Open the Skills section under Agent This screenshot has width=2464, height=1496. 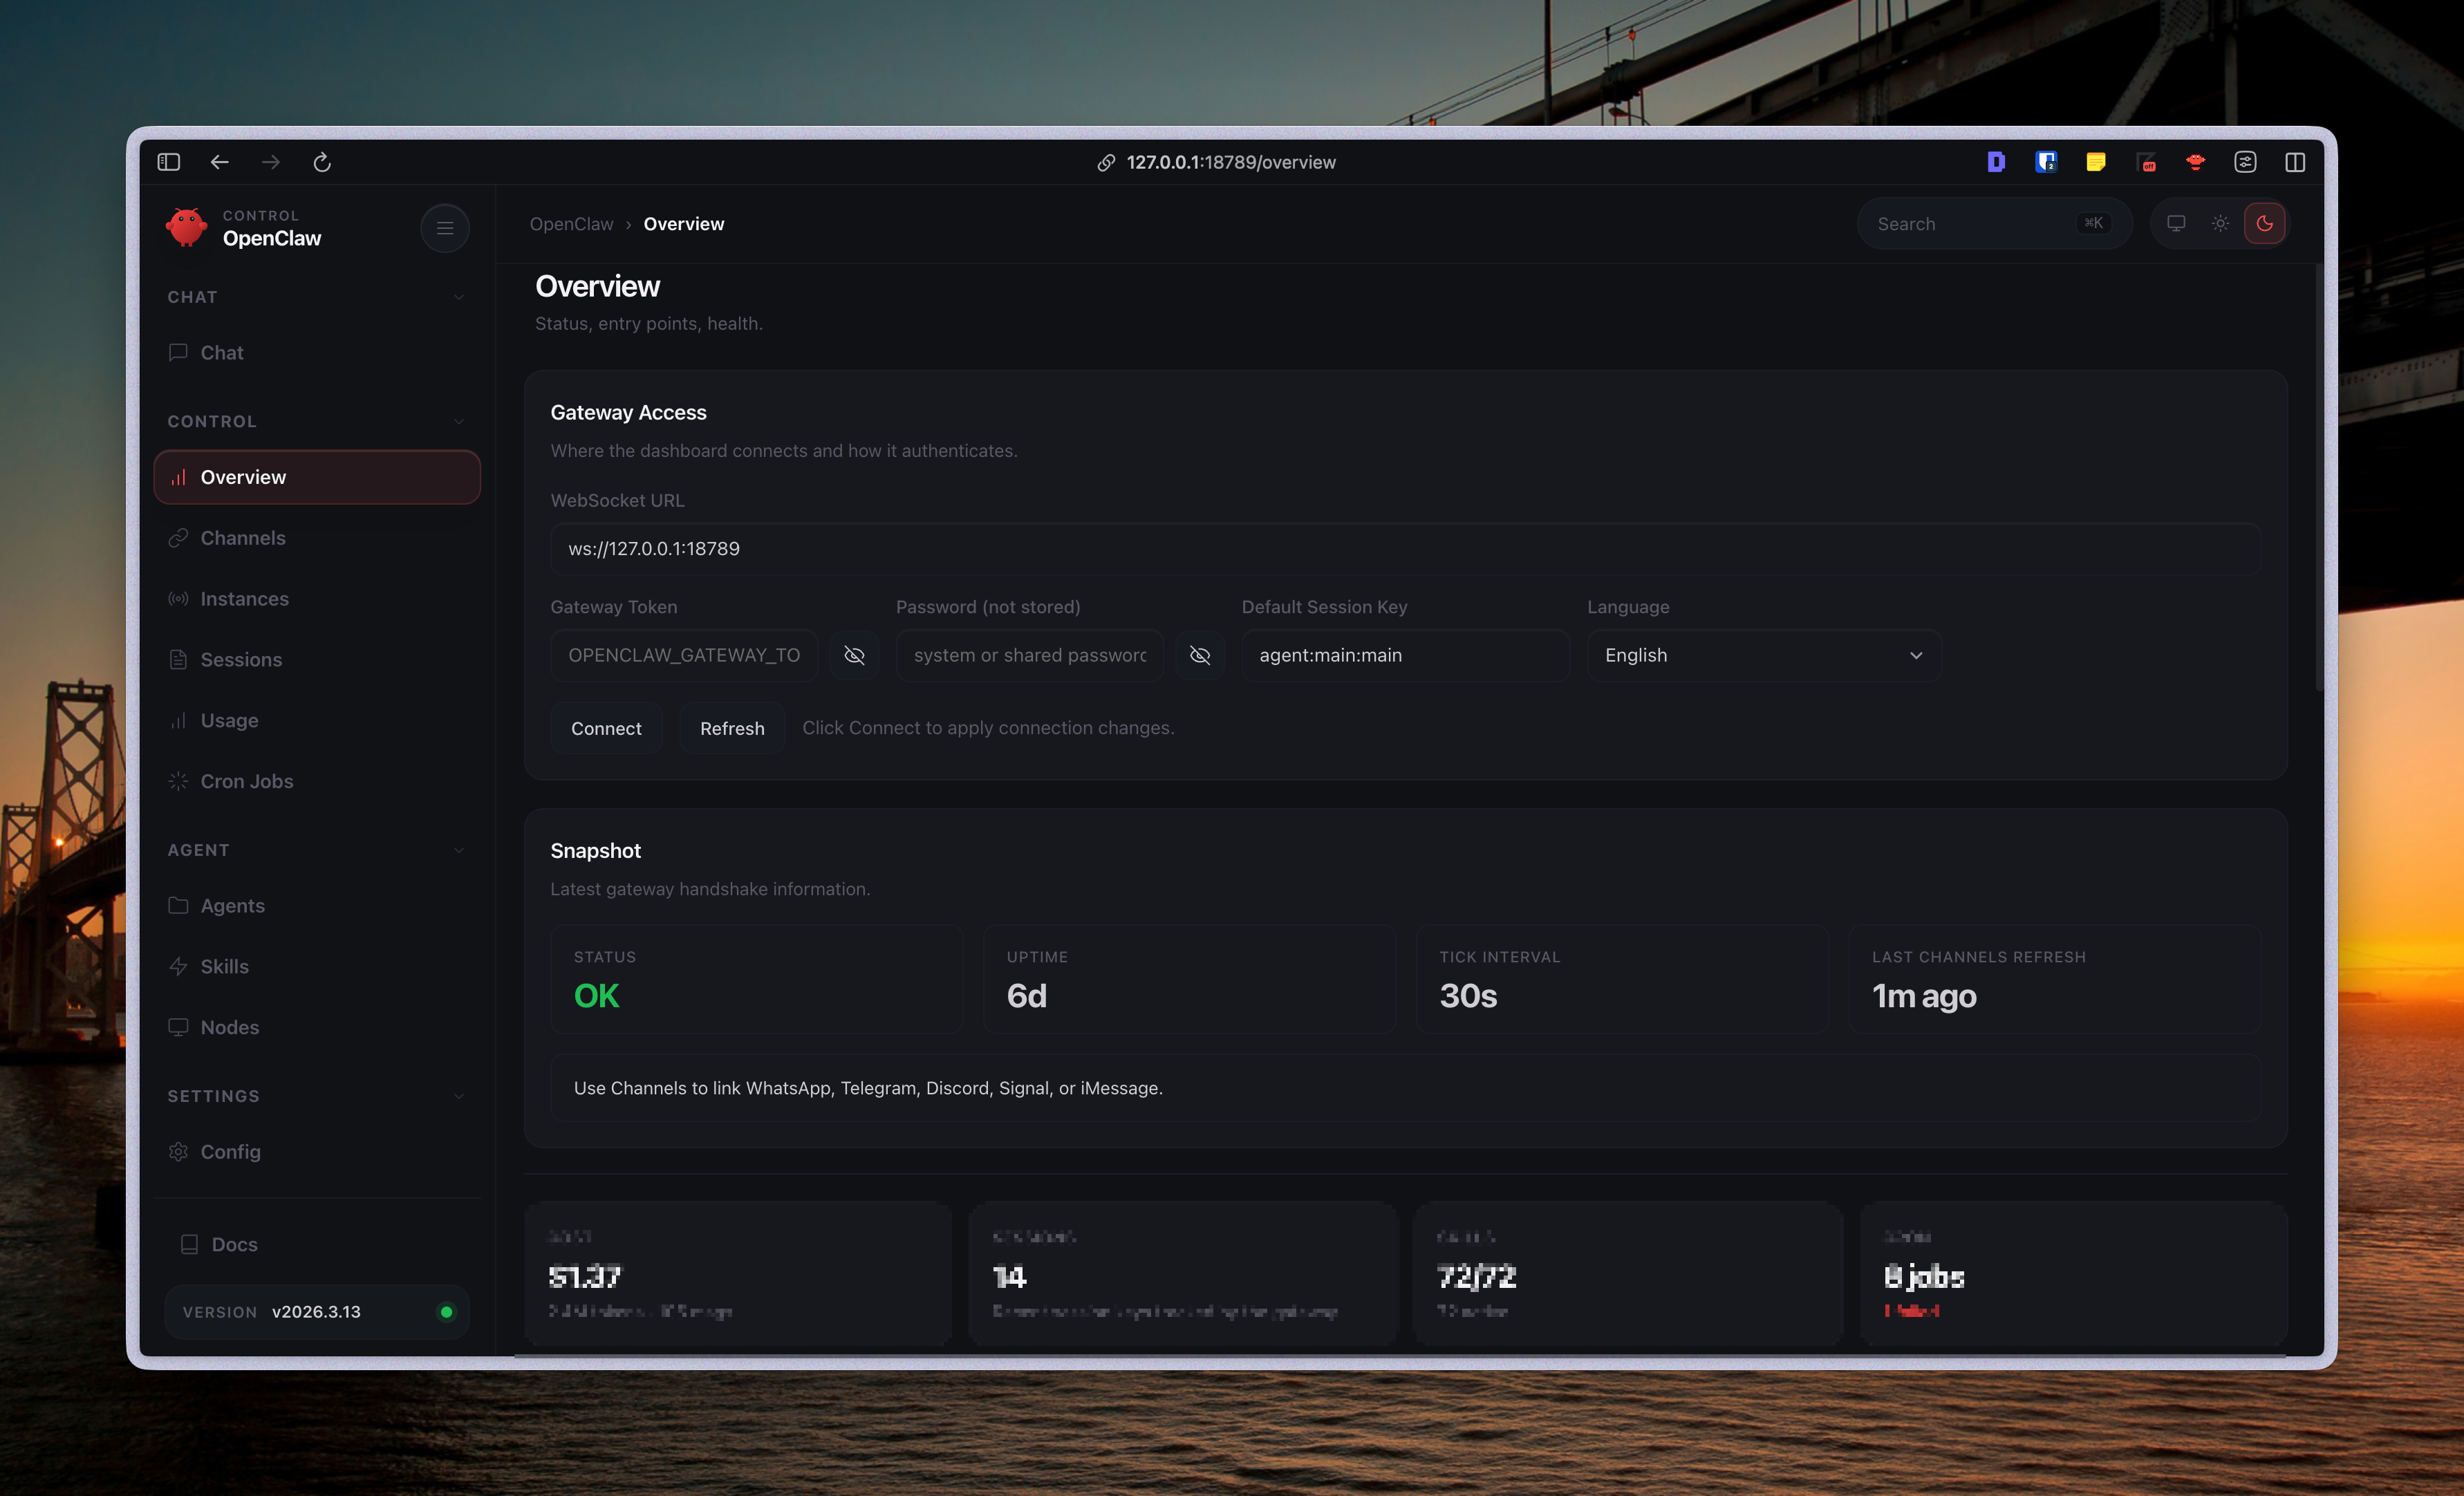pos(224,966)
